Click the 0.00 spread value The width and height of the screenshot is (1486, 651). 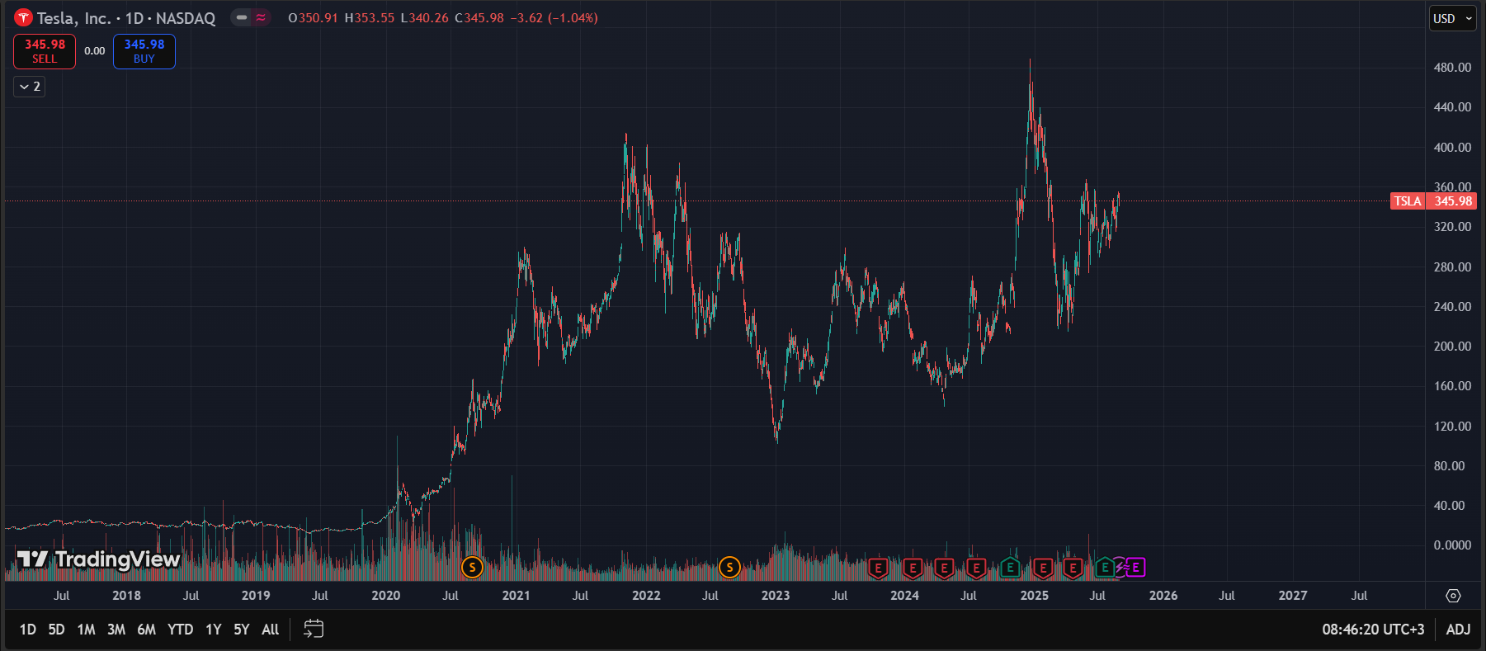coord(95,51)
